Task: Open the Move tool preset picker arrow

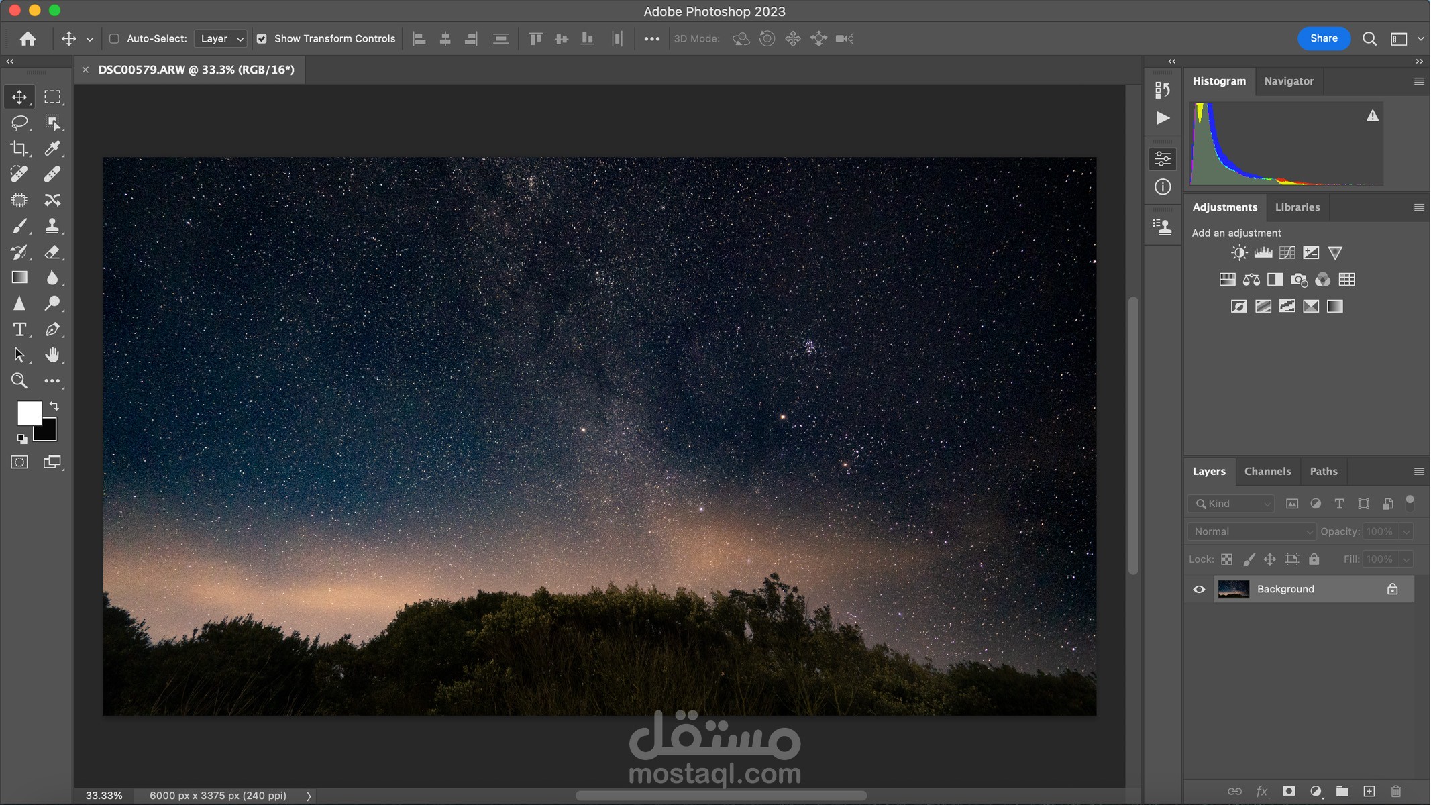Action: tap(89, 40)
